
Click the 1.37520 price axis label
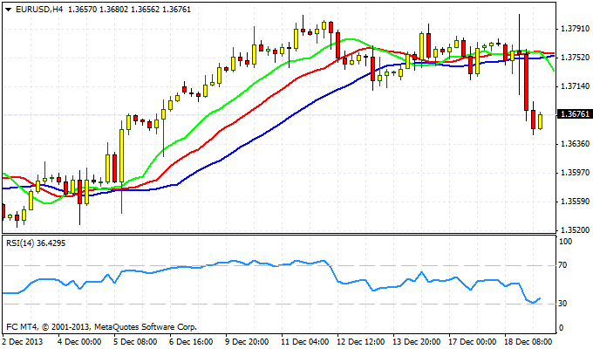[x=576, y=58]
